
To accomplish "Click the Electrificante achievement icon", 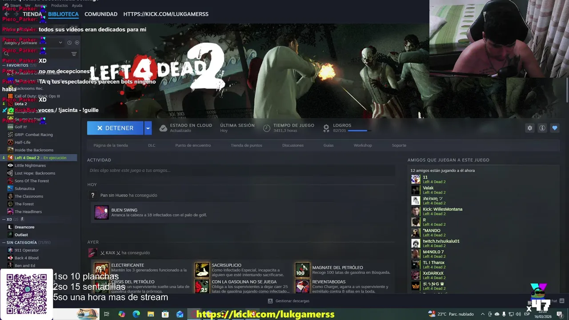I will (x=101, y=270).
